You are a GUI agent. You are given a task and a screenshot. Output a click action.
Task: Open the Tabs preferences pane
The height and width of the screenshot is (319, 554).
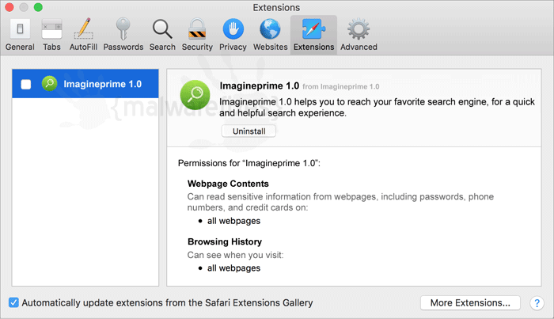pyautogui.click(x=51, y=35)
